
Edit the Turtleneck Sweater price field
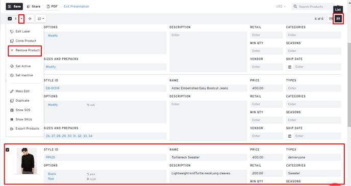(x=267, y=158)
